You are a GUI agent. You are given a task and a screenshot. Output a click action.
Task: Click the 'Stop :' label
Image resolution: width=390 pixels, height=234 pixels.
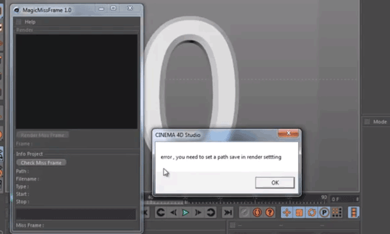(23, 202)
